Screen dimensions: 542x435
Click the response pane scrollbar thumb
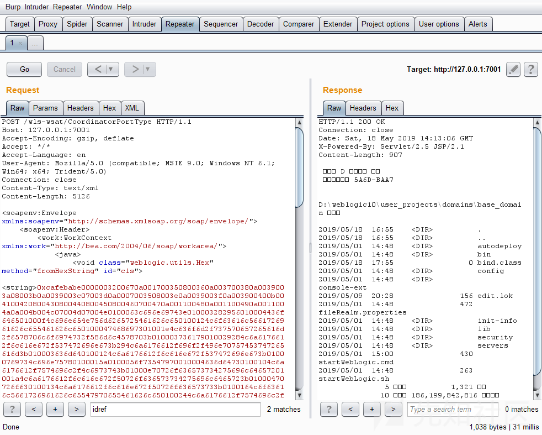537,251
